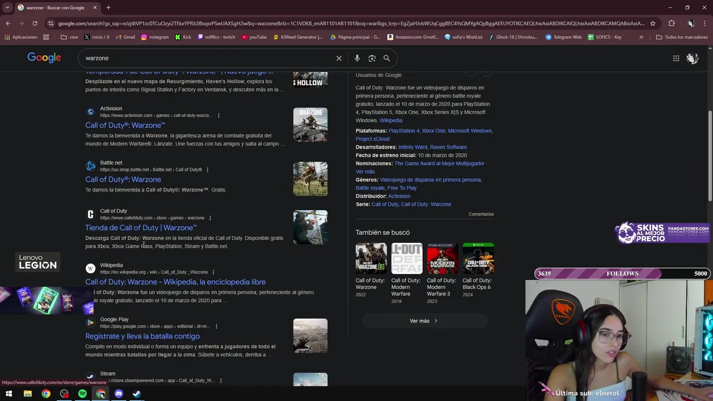Open Call of Duty: Modern Warfare 2019 card
The image size is (713, 401).
pos(407,273)
